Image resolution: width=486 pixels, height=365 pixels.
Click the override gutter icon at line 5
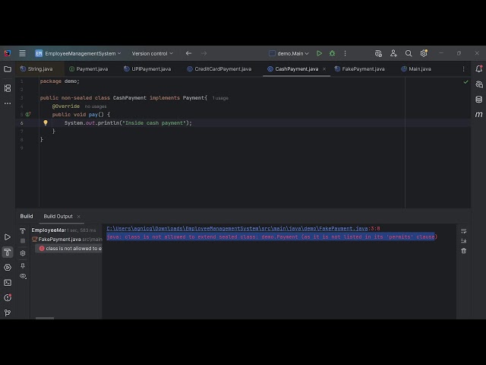pos(28,115)
